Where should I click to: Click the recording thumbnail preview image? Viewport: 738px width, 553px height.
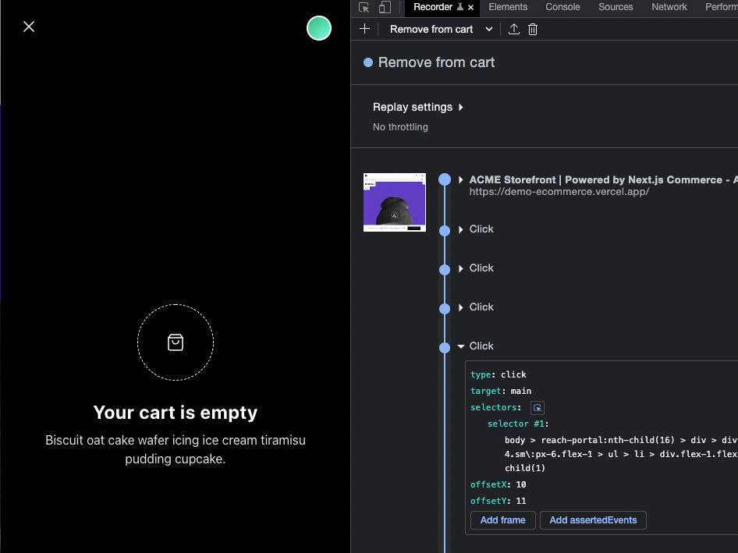point(394,202)
